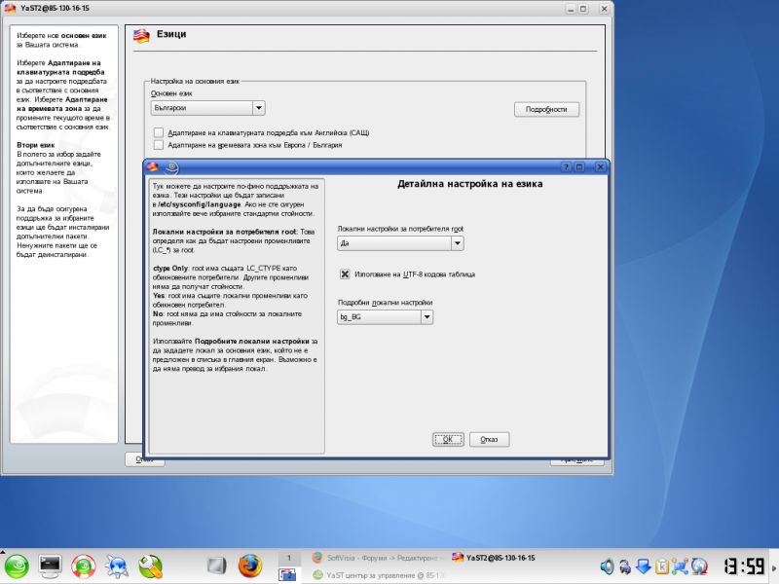
Task: Open the root user locale dropdown showing Да
Action: pos(400,243)
